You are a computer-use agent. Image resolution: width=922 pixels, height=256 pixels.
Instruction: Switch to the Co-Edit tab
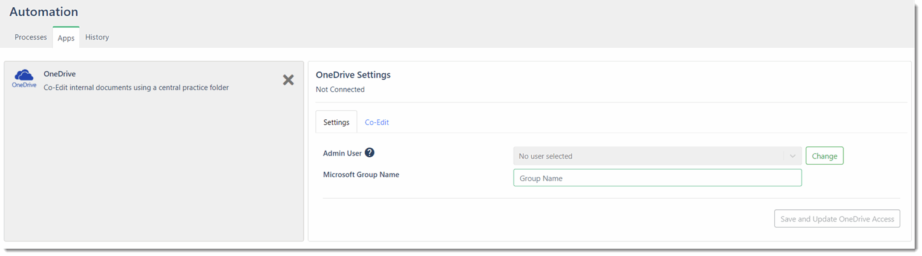(x=377, y=122)
